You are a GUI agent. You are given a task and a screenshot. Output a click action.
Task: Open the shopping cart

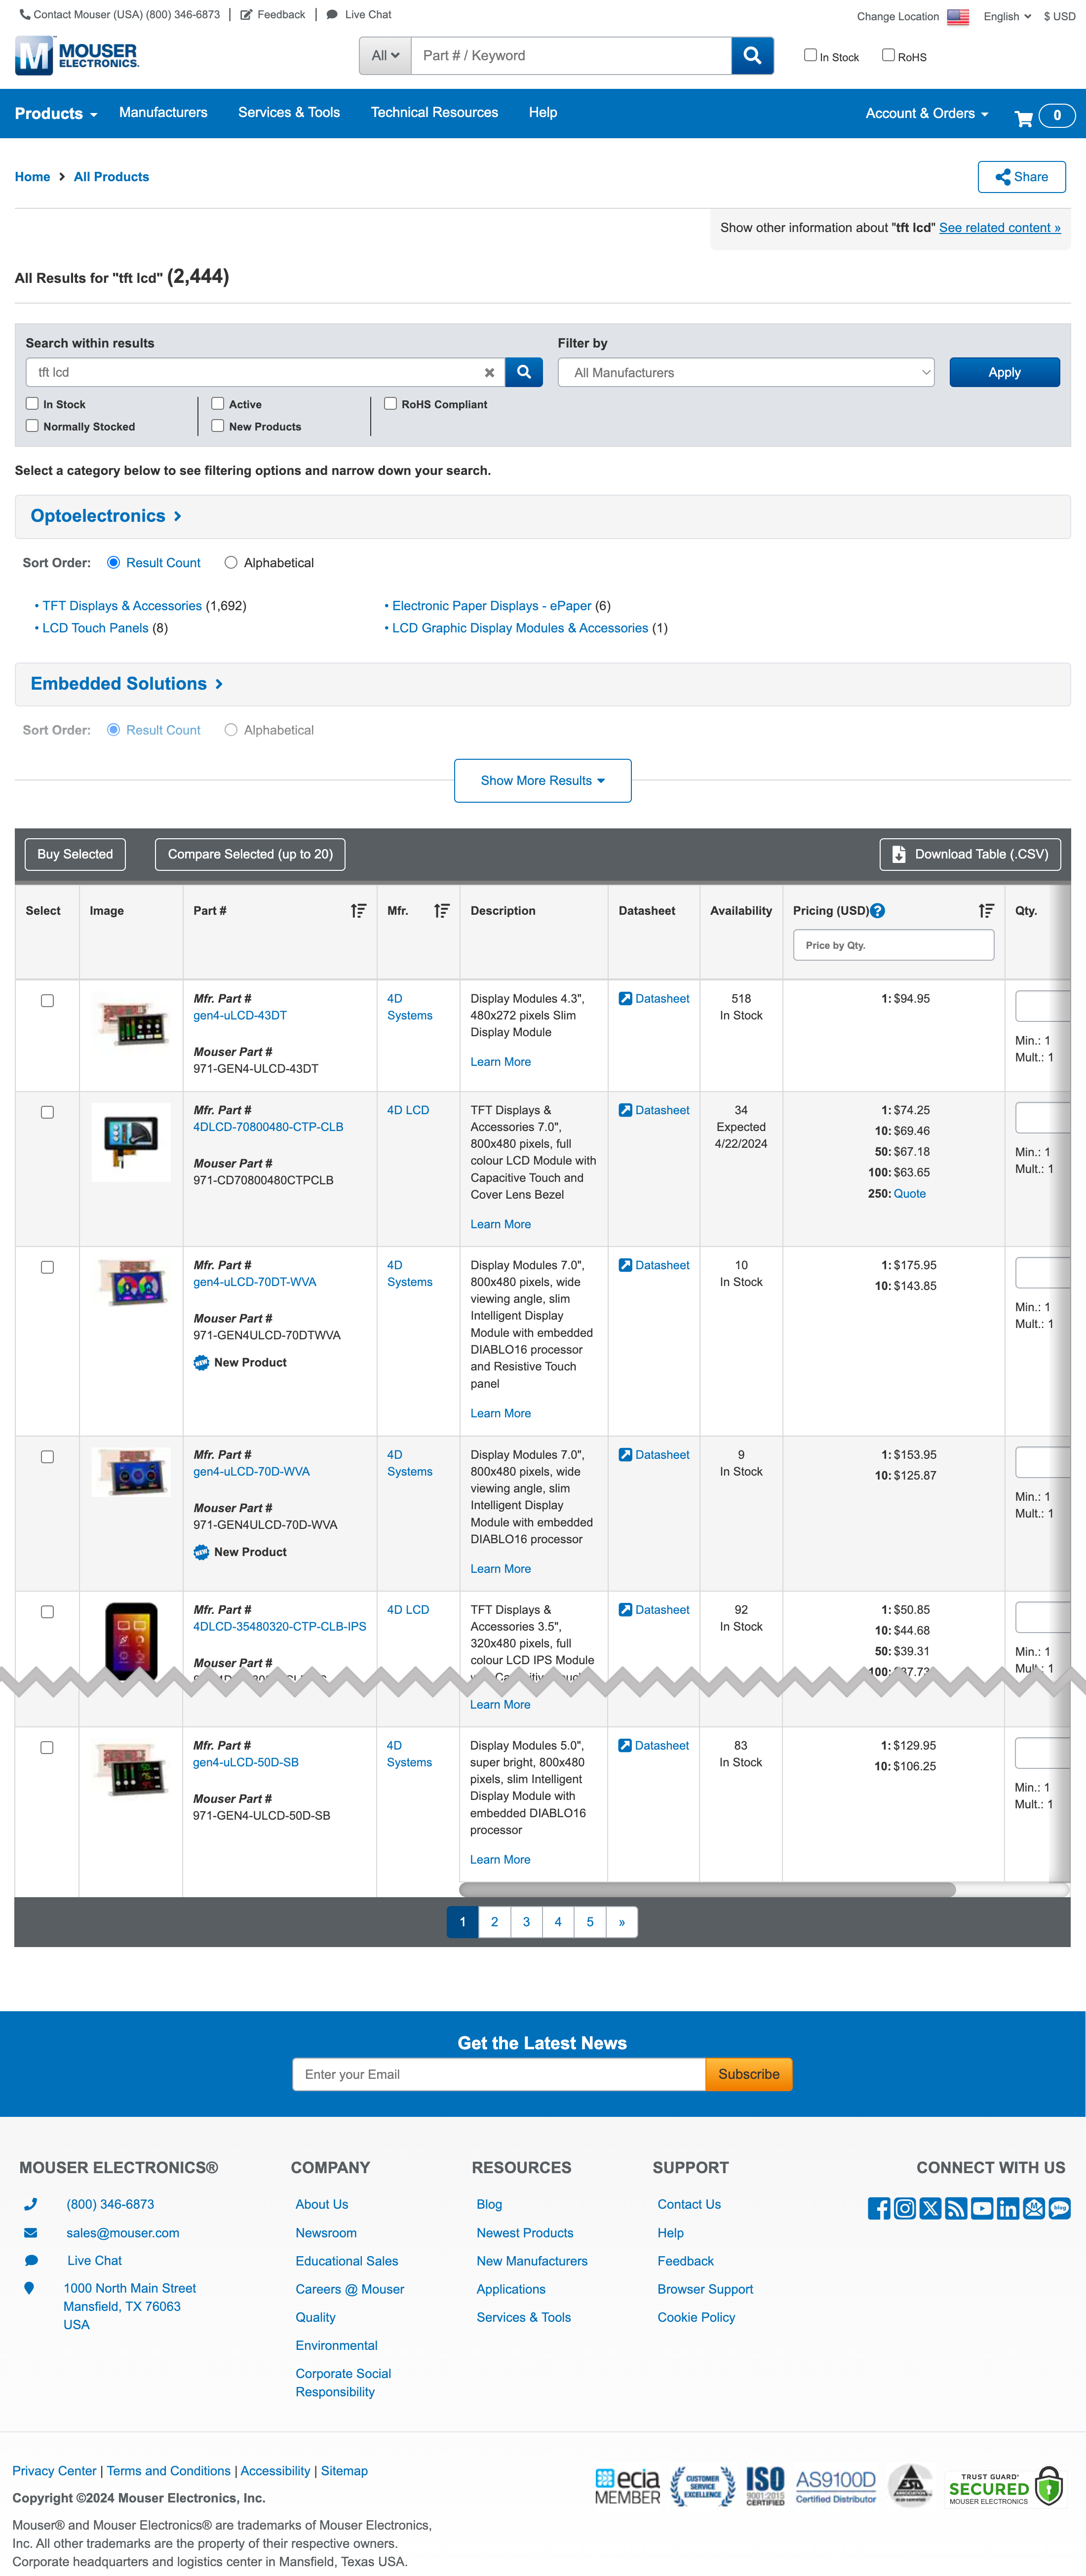point(1024,117)
